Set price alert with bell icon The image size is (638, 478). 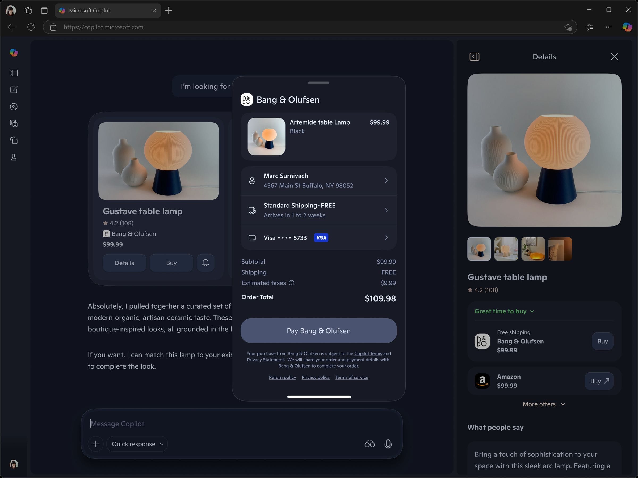[x=205, y=263]
